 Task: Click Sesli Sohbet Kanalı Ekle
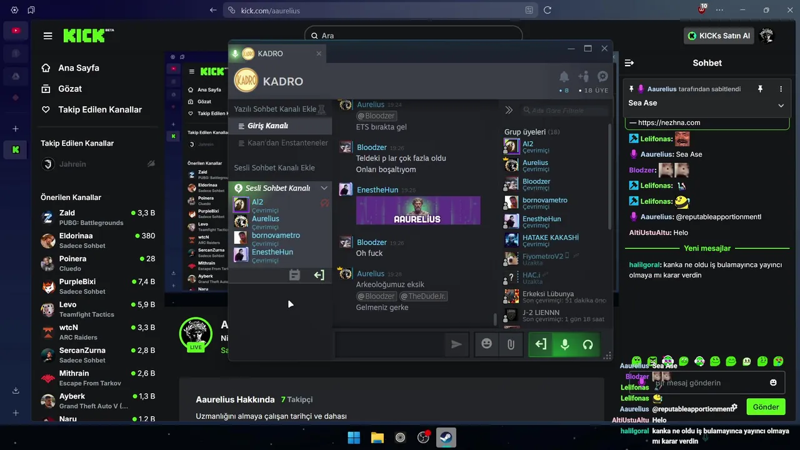pos(274,167)
